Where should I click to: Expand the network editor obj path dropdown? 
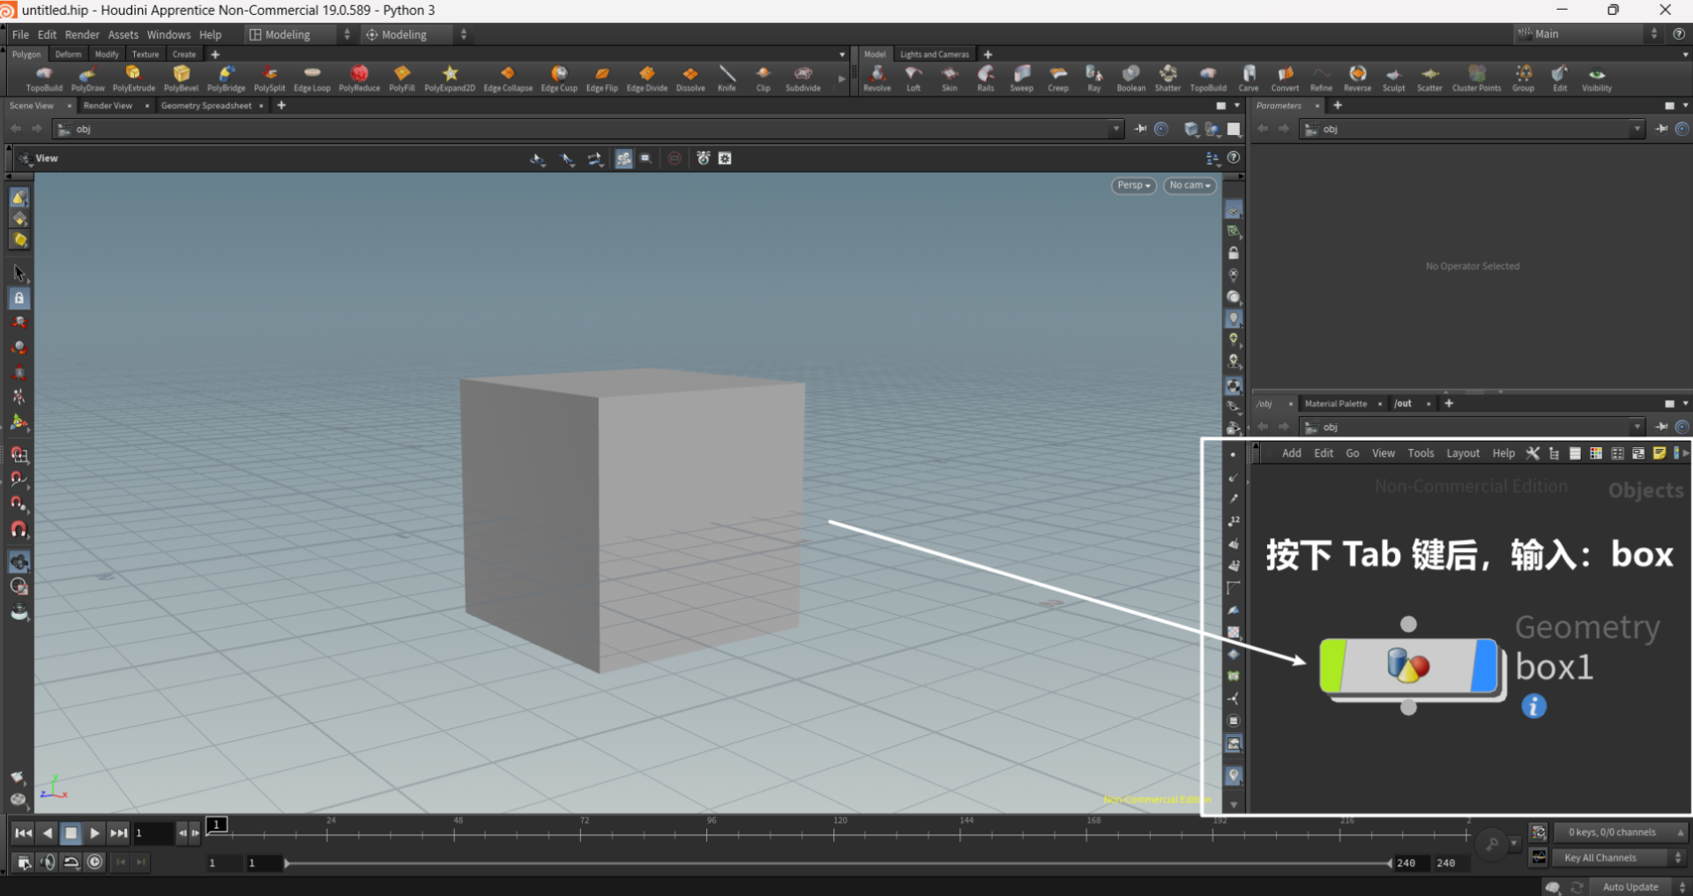(x=1637, y=427)
